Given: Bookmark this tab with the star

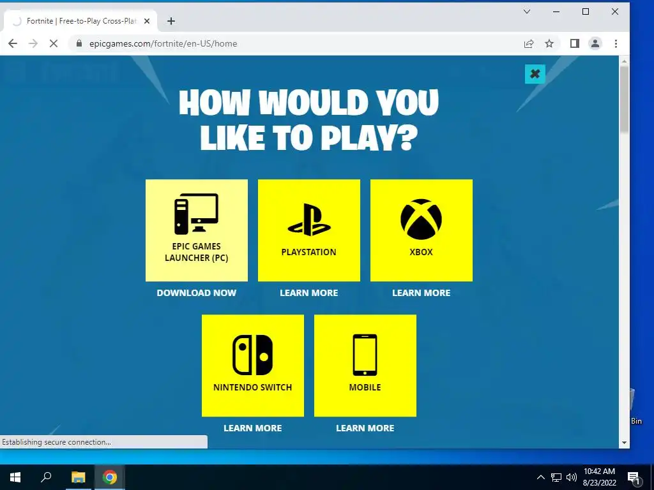Looking at the screenshot, I should pos(549,43).
